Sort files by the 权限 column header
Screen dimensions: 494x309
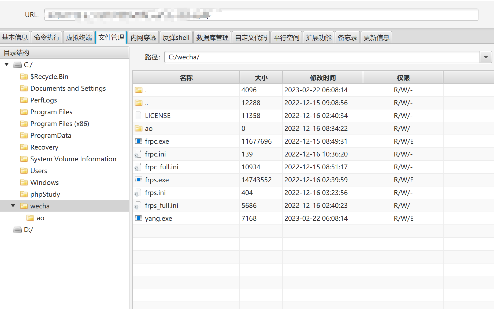[x=403, y=78]
